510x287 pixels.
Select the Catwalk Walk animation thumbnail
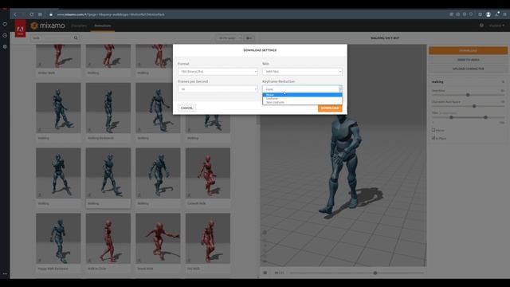pyautogui.click(x=208, y=173)
